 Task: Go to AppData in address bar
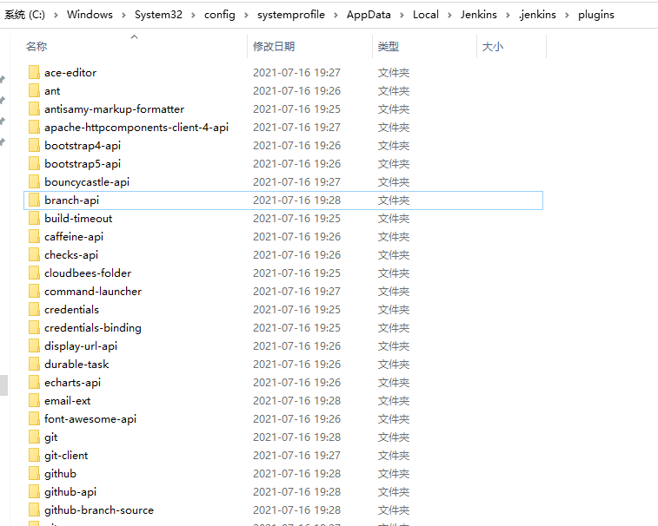point(369,15)
